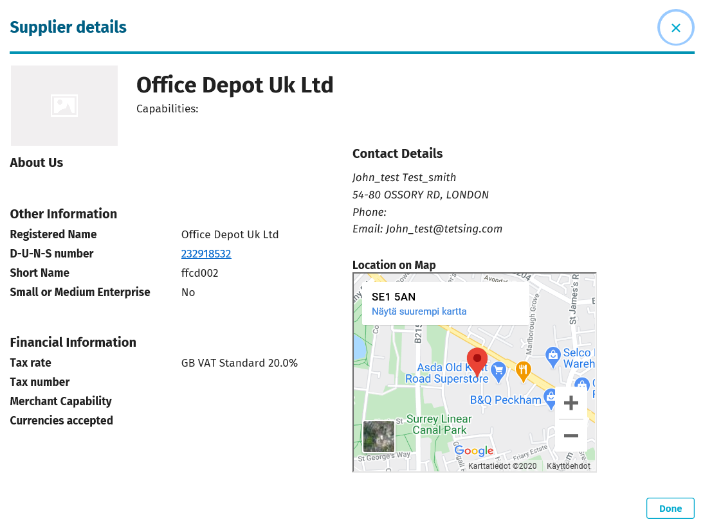The height and width of the screenshot is (524, 703).
Task: Click the Currencies accepted label
Action: point(61,421)
